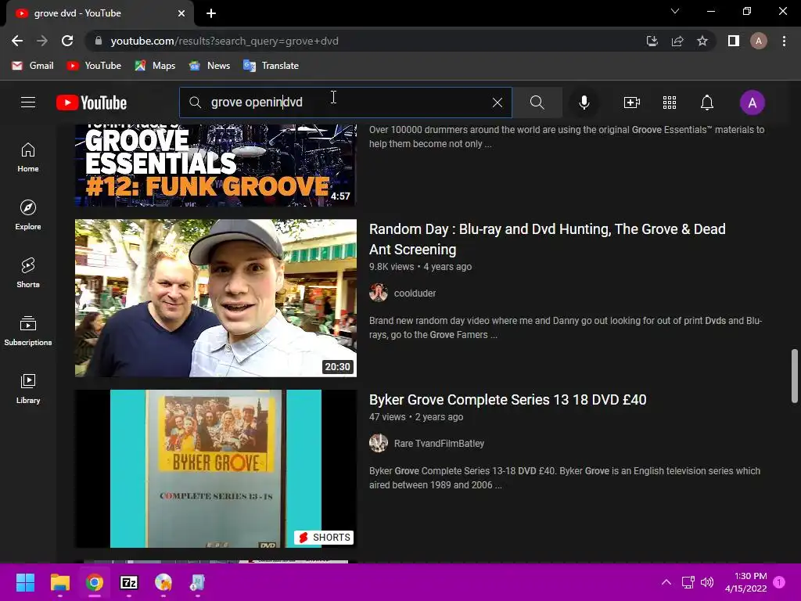
Task: Click the YouTube logo
Action: (x=92, y=103)
